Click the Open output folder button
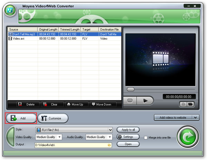The image size is (207, 160). [128, 144]
